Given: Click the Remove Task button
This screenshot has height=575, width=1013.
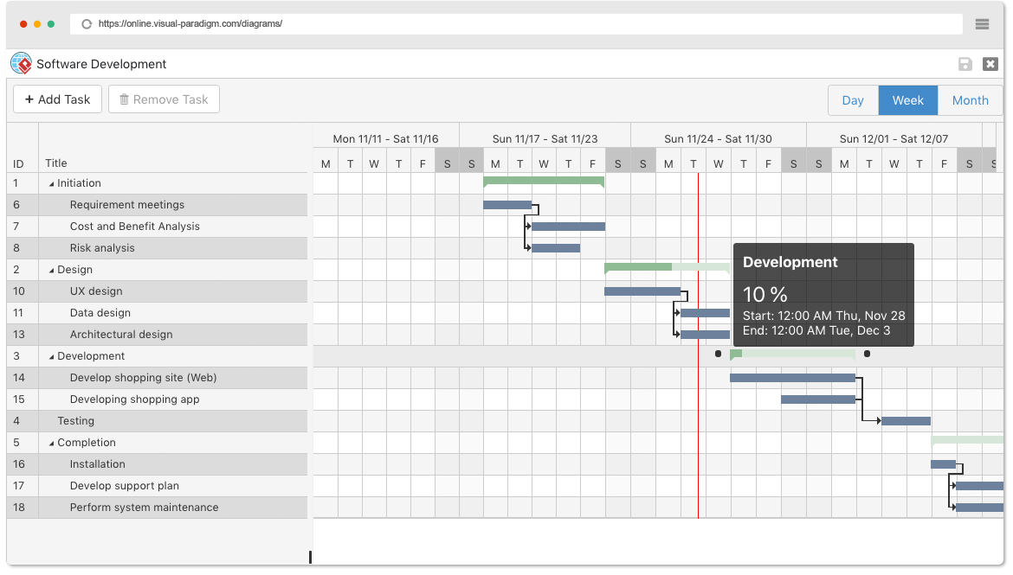Looking at the screenshot, I should pyautogui.click(x=165, y=99).
